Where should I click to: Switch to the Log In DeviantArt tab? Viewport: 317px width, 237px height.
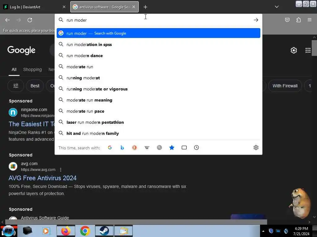35,7
